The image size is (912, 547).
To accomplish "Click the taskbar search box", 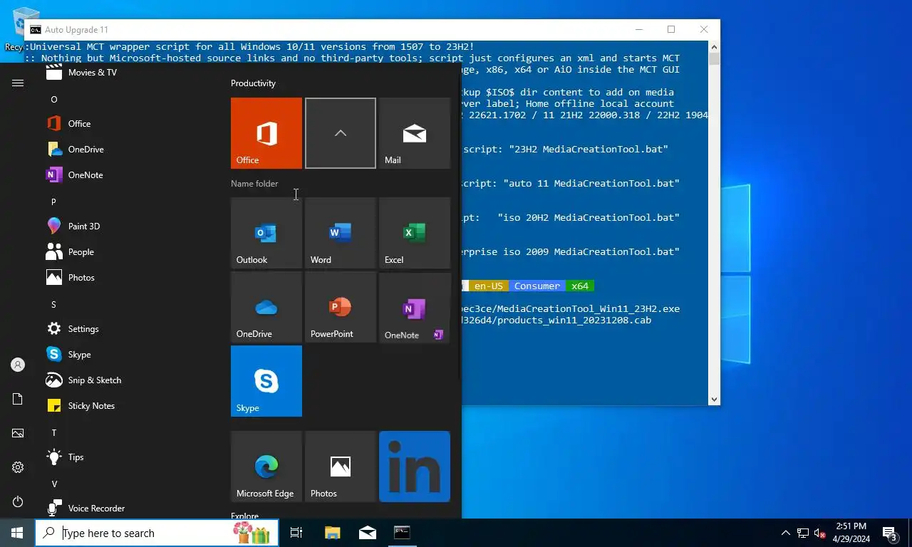I will click(x=157, y=533).
